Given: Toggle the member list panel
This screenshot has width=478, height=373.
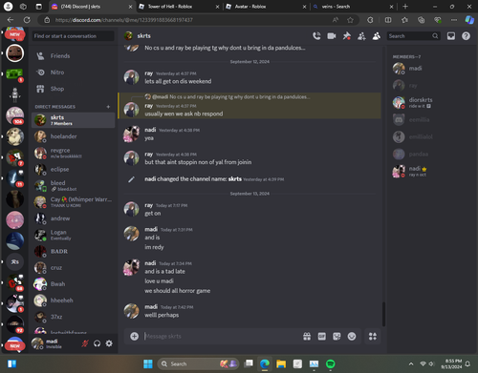Looking at the screenshot, I should tap(377, 36).
